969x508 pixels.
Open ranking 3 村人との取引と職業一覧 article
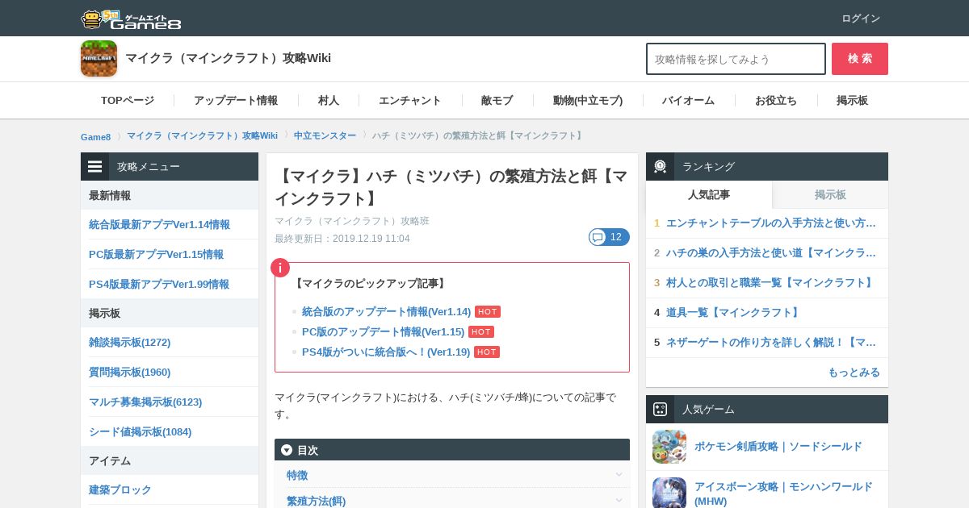coord(771,283)
